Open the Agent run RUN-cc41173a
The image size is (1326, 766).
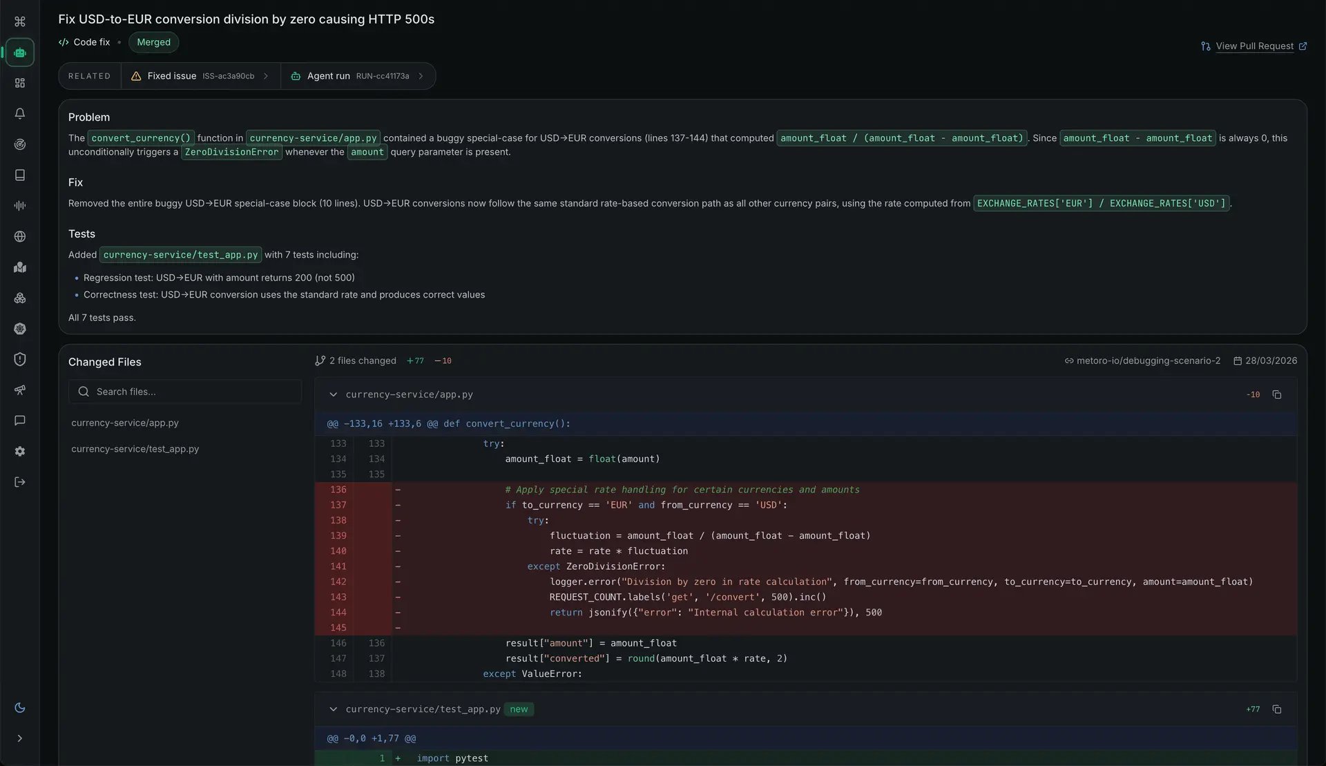click(358, 76)
